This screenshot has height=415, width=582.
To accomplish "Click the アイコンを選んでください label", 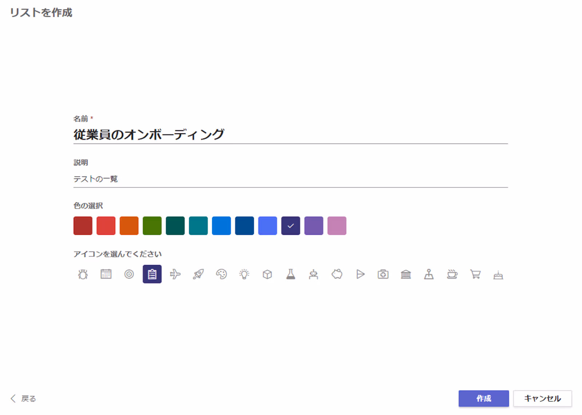I will coord(117,254).
